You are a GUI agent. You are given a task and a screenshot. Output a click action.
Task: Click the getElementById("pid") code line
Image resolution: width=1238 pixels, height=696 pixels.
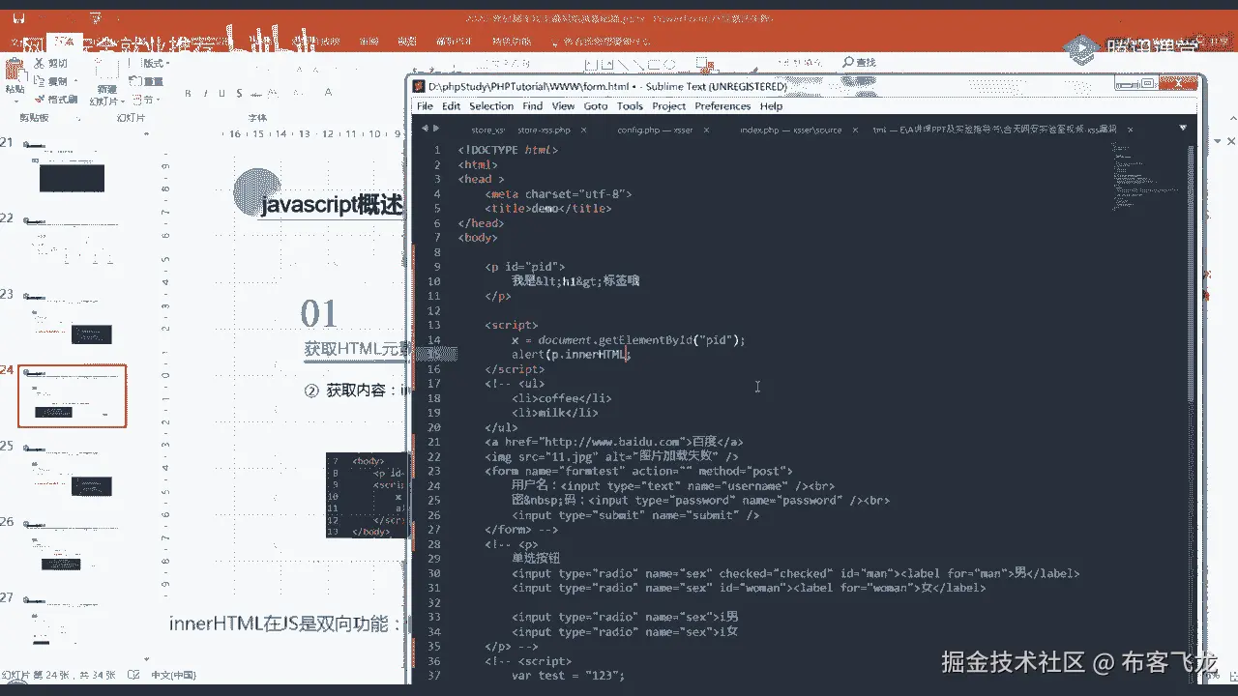[x=628, y=340]
